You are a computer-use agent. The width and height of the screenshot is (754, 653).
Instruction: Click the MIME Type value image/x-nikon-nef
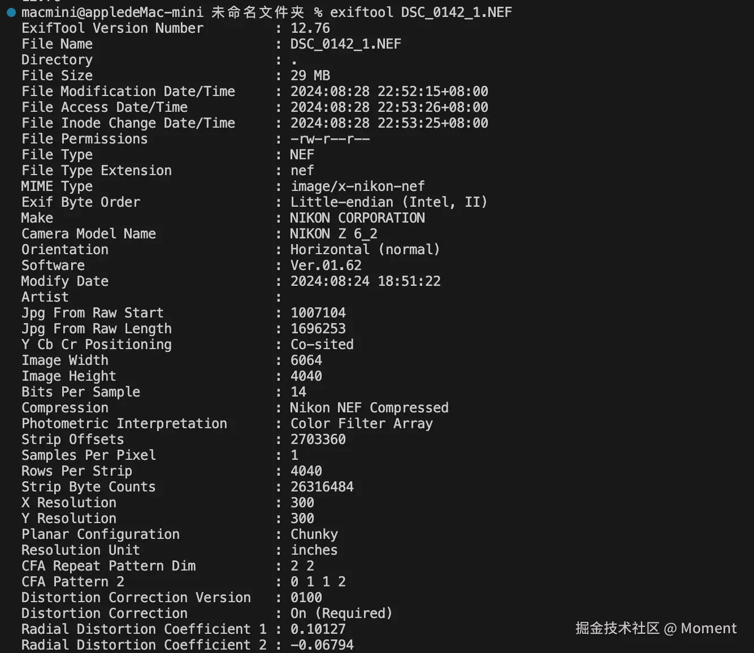[358, 186]
